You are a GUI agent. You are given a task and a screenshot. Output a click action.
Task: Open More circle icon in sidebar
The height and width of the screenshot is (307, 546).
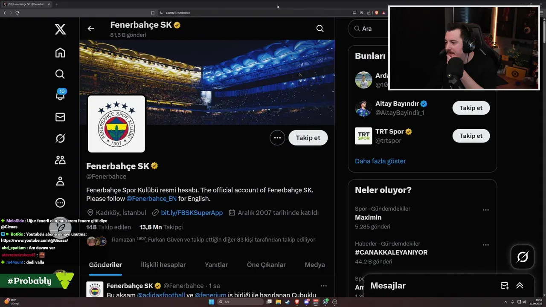(x=60, y=203)
